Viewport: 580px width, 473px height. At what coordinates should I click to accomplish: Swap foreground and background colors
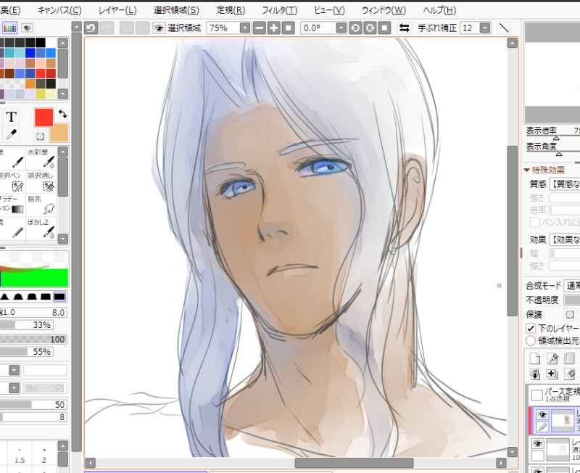62,114
